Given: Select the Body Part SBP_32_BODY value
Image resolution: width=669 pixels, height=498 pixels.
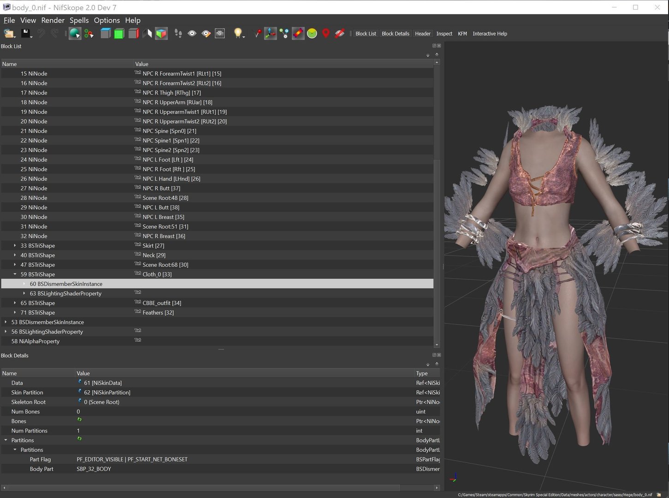Looking at the screenshot, I should coord(94,469).
